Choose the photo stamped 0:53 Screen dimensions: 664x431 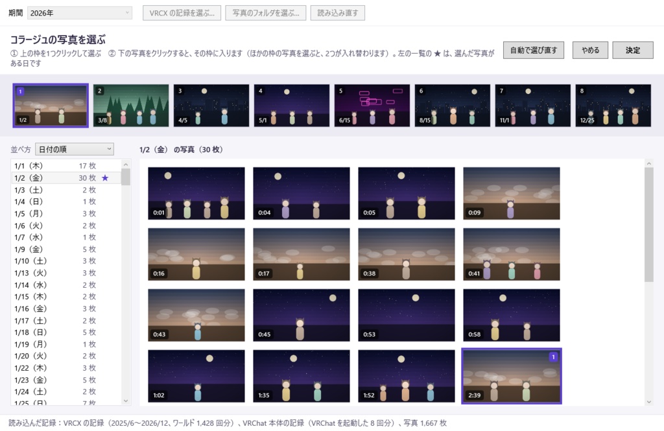coord(407,316)
